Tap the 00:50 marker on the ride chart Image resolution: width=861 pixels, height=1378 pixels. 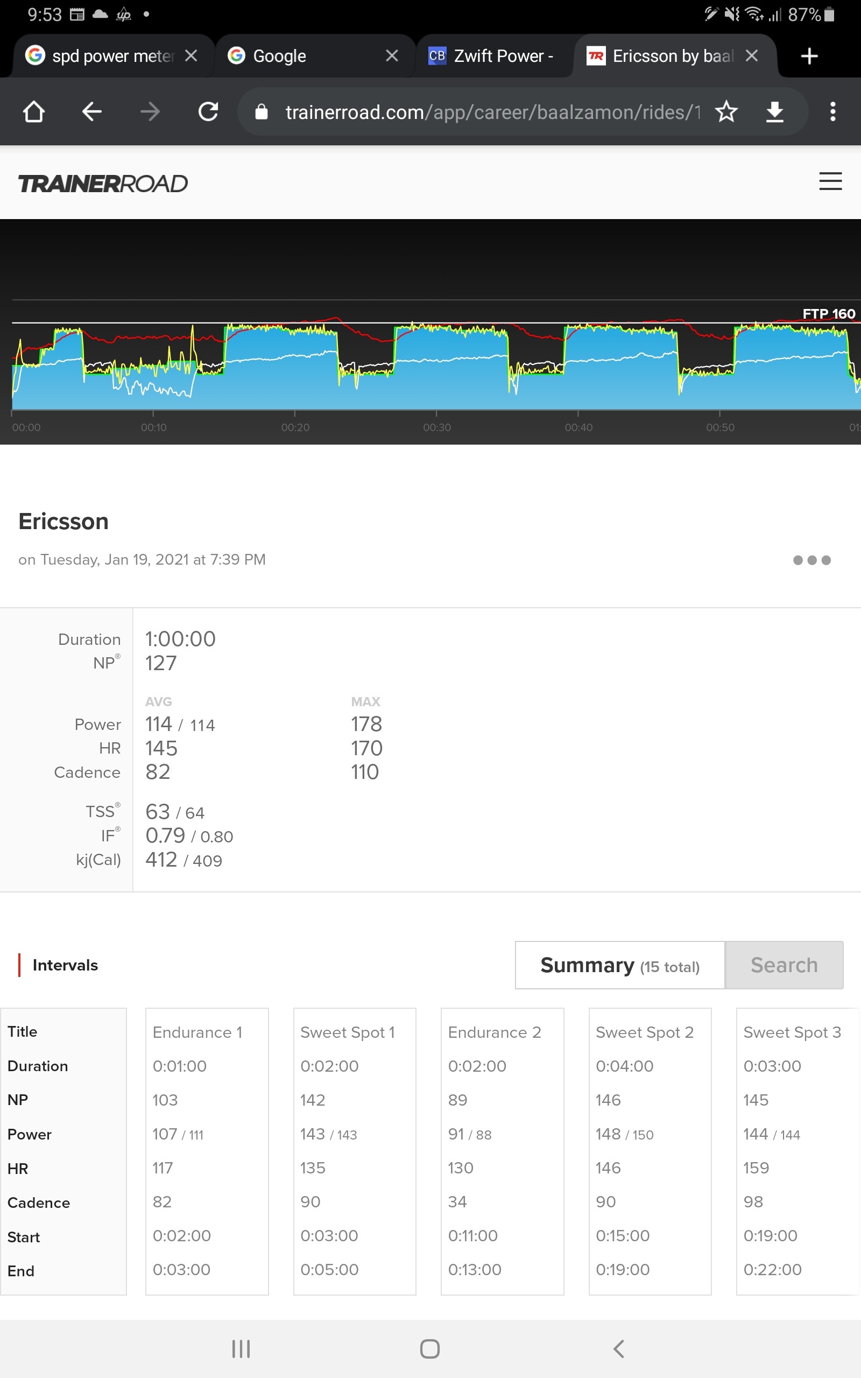click(x=721, y=427)
